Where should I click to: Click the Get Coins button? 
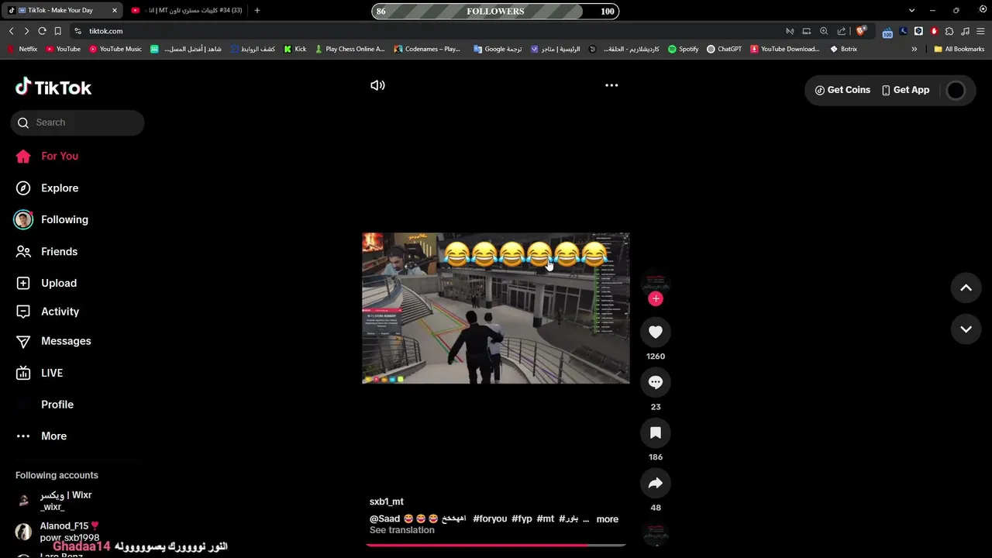pyautogui.click(x=842, y=90)
